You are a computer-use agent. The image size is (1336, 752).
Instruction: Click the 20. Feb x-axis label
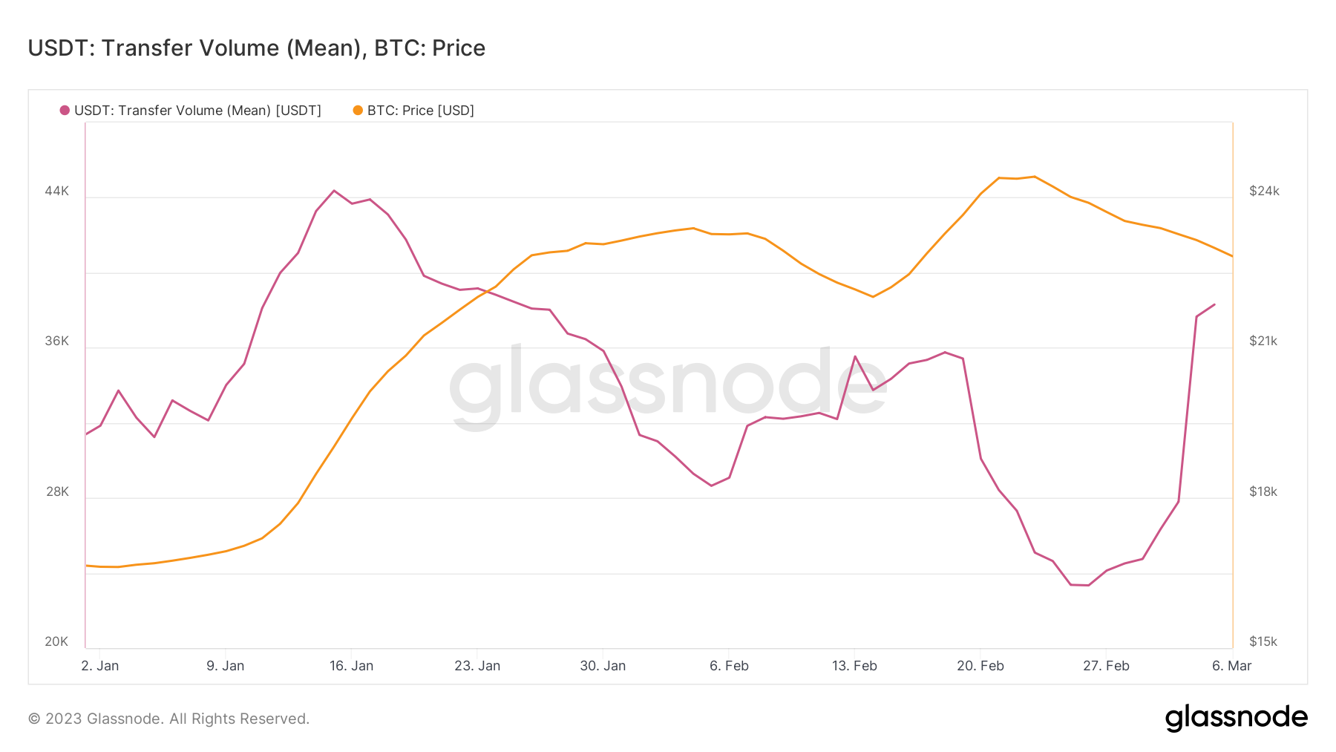980,666
